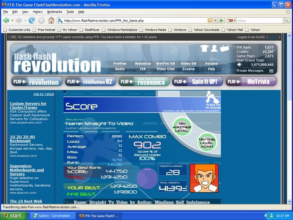Screen dimensions: 293x220
Task: Open the Windows Start menu
Action: [x=12, y=216]
